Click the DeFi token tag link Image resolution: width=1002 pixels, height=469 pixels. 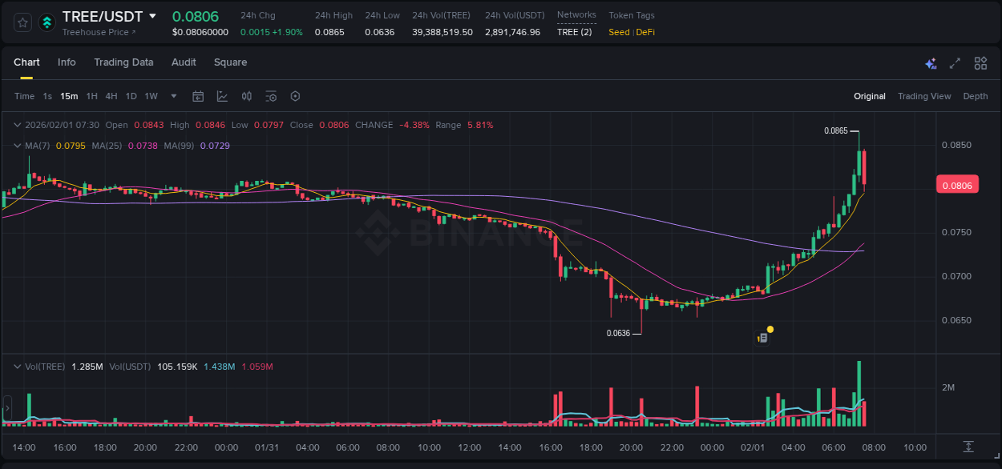click(x=644, y=32)
